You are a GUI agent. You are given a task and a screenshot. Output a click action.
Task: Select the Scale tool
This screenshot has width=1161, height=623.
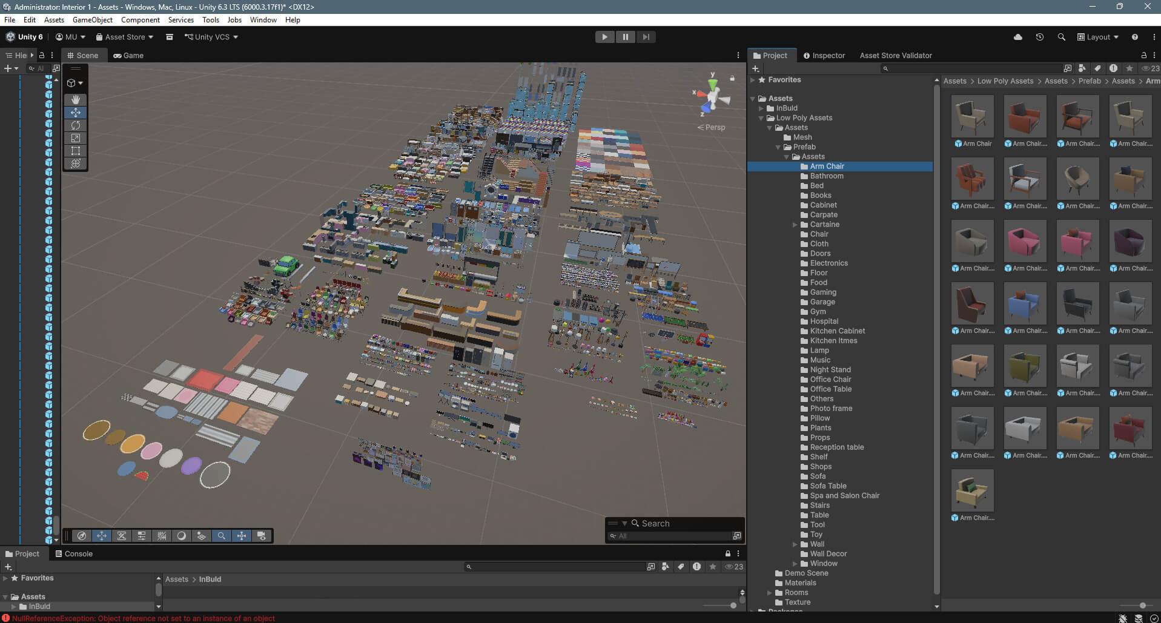point(76,138)
